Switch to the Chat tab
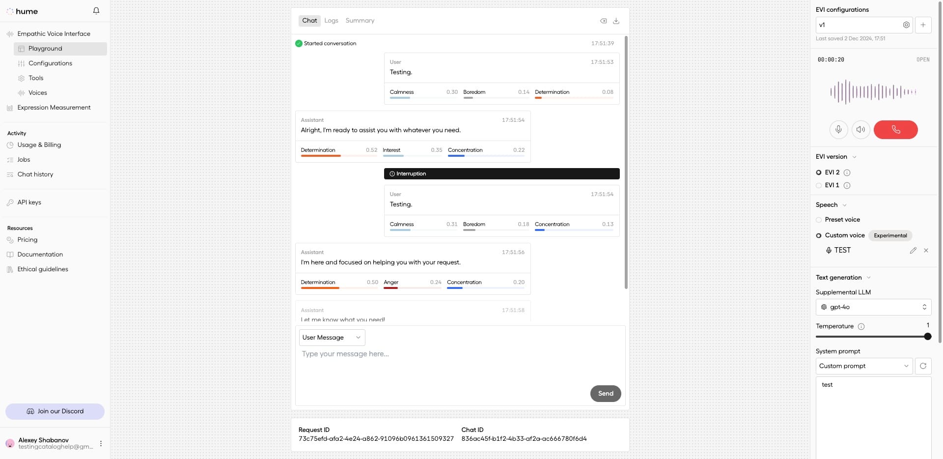 coord(309,21)
